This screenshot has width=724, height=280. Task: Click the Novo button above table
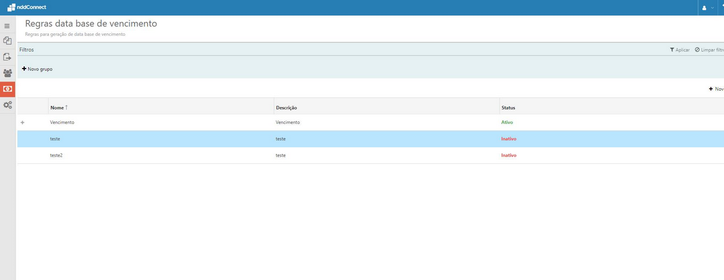[x=716, y=89]
